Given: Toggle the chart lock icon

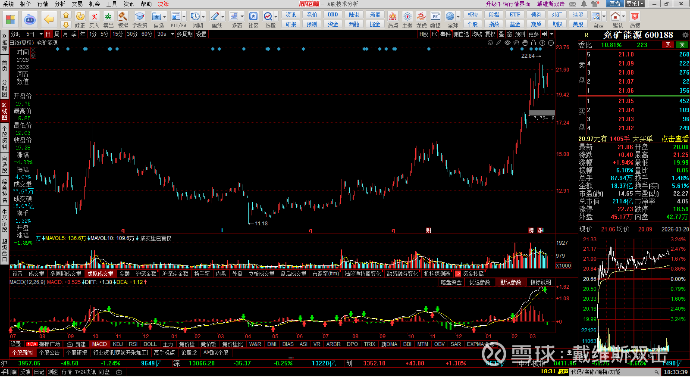Looking at the screenshot, I should pyautogui.click(x=533, y=43).
